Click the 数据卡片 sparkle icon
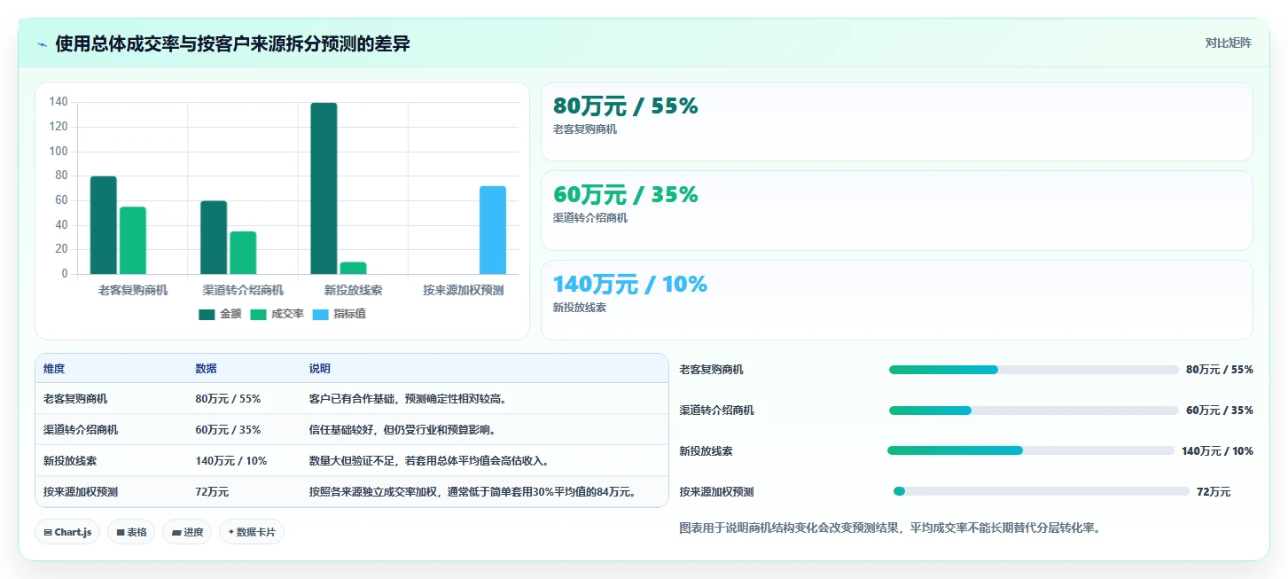Screen dimensions: 1288x579 [231, 533]
